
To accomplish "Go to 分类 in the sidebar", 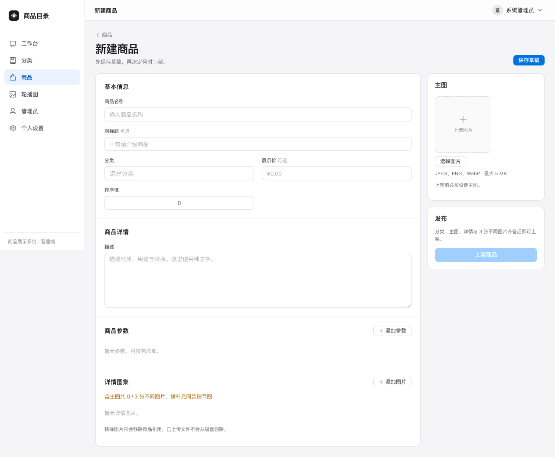I will [42, 61].
